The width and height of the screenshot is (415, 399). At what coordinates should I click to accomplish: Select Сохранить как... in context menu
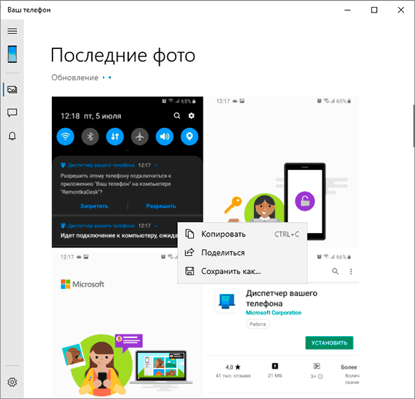[x=231, y=271]
